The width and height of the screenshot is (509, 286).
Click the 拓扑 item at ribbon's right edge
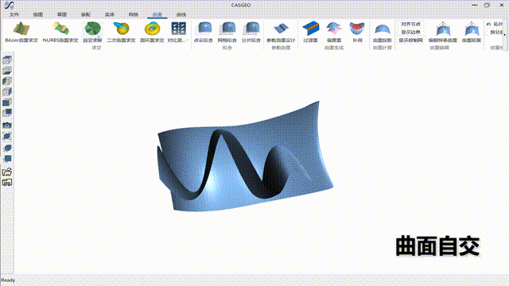click(x=495, y=24)
